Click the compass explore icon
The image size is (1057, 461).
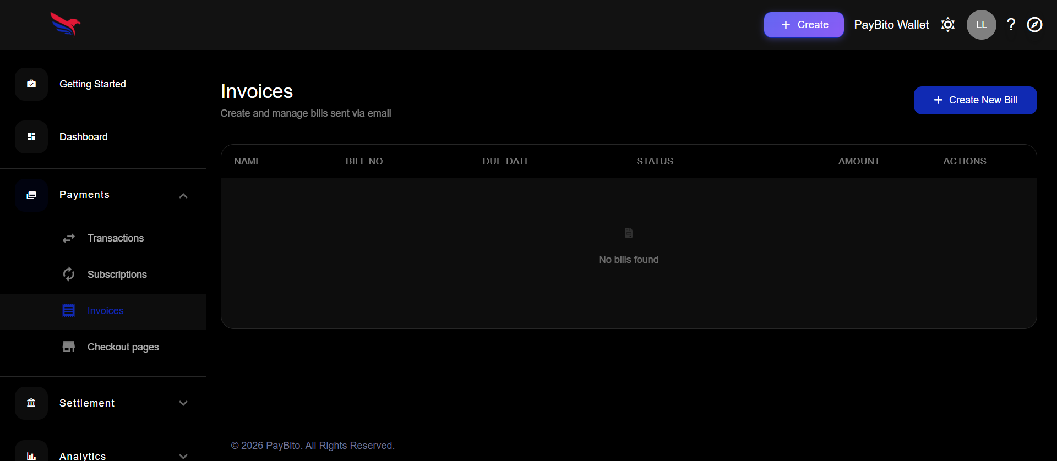click(x=1034, y=25)
